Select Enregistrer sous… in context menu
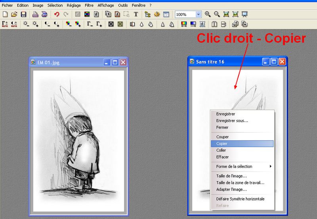Viewport: 317px width, 219px height. click(232, 121)
